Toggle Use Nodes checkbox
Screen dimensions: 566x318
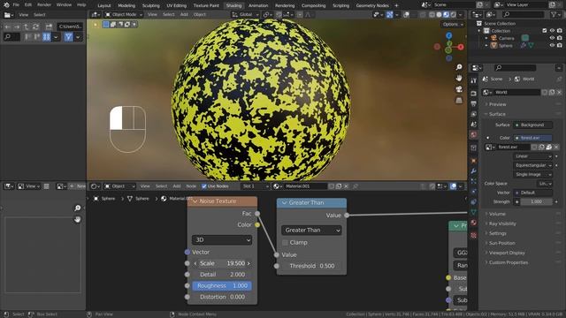point(204,186)
